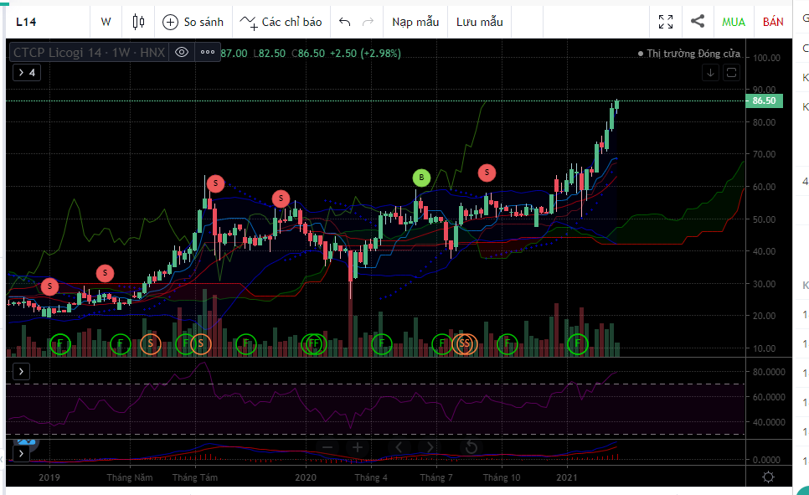
Task: Expand the collapsed 4 indicators legend
Action: [27, 73]
